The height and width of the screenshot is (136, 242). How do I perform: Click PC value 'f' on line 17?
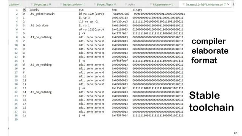click(x=24, y=73)
